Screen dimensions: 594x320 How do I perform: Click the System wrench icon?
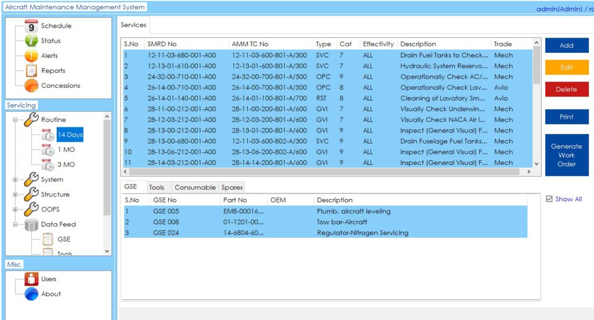[31, 179]
